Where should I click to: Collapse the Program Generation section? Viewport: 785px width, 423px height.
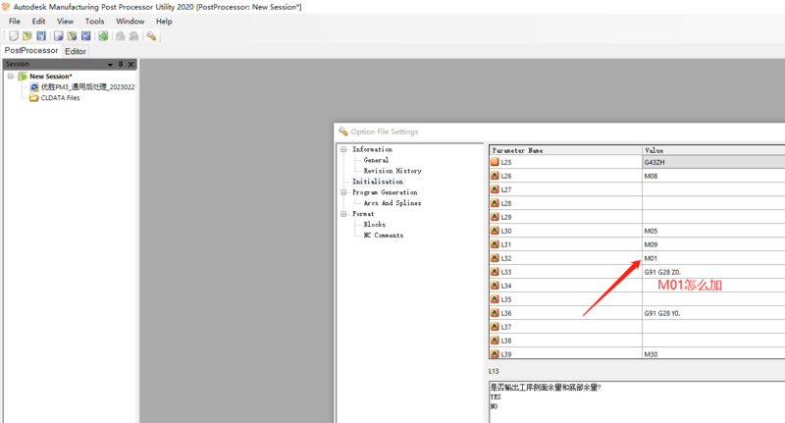[x=343, y=192]
